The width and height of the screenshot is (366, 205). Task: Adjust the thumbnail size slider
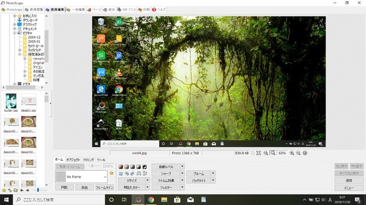point(38,190)
